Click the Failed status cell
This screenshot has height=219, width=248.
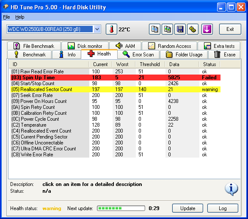coord(209,78)
